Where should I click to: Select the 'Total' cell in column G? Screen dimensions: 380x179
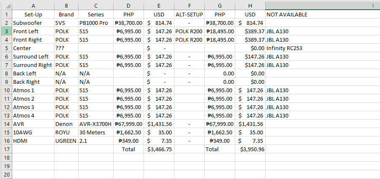tap(220, 149)
